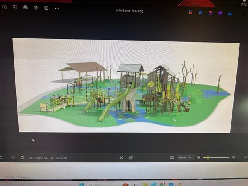Add image to favorites with heart icon
Viewport: 248px width, 186px height.
tap(13, 158)
